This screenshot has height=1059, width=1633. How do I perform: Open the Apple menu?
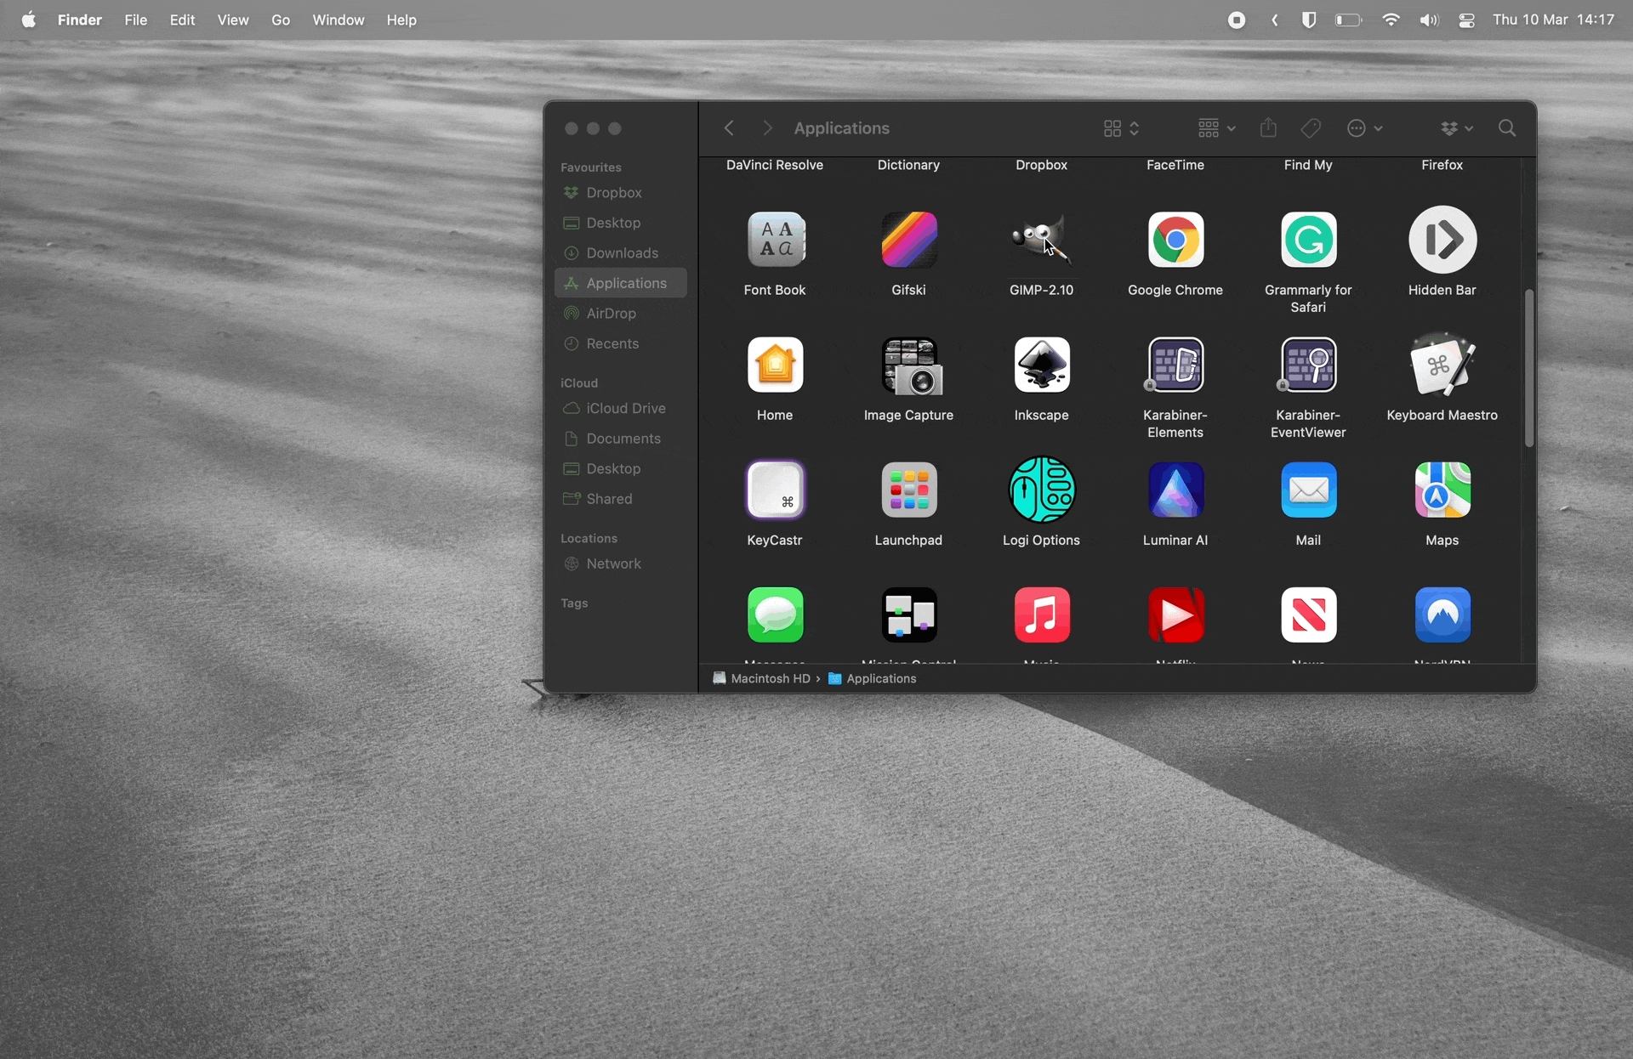[x=28, y=20]
